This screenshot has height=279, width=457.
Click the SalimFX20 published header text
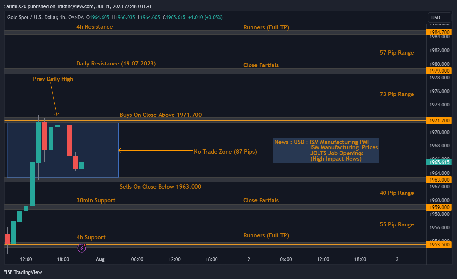click(x=78, y=6)
